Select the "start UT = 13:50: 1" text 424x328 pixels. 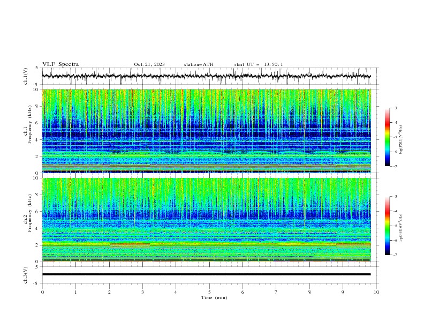(259, 64)
